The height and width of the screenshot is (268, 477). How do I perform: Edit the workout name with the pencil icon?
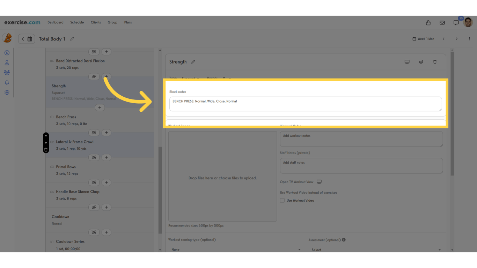[x=72, y=39]
